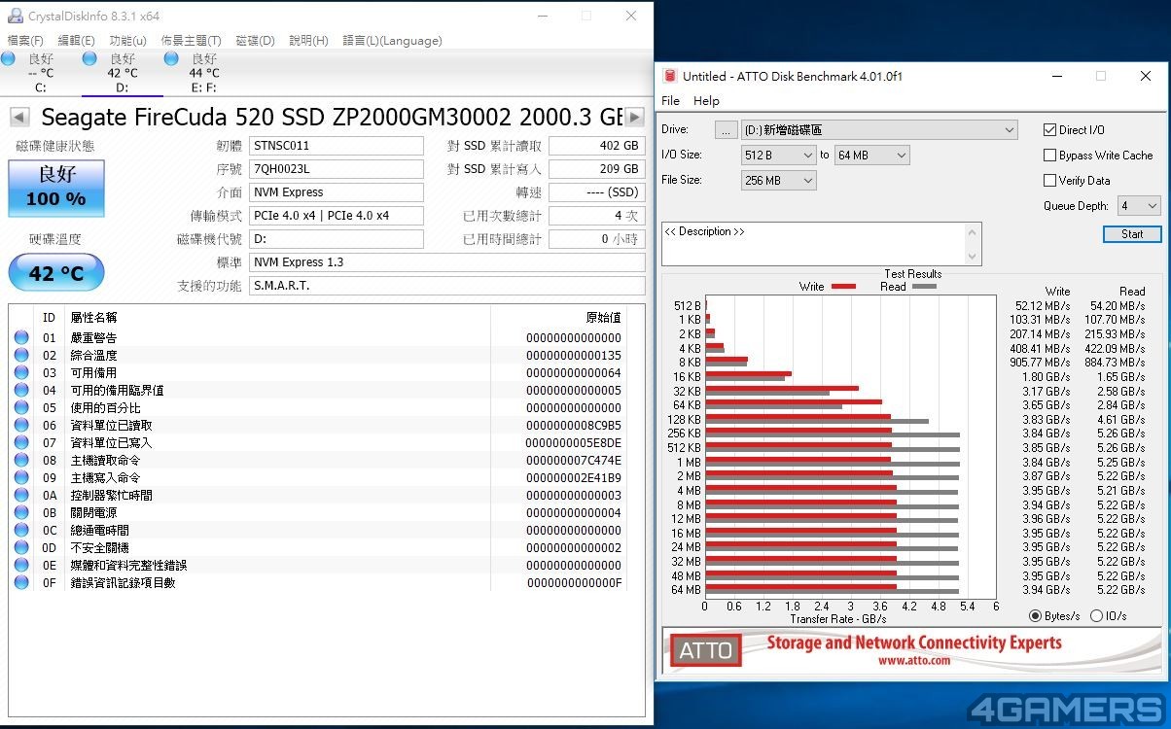Open the I/O Size maximum dropdown showing 64 MB

click(x=871, y=155)
